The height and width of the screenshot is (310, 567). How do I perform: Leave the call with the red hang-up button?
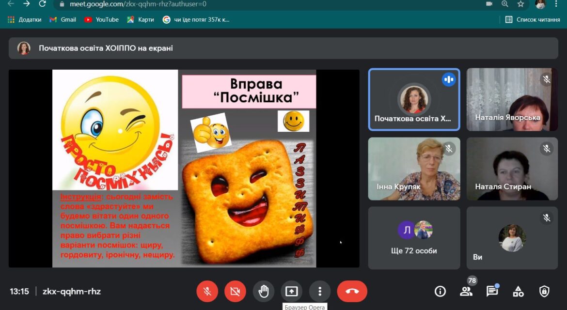coord(352,291)
